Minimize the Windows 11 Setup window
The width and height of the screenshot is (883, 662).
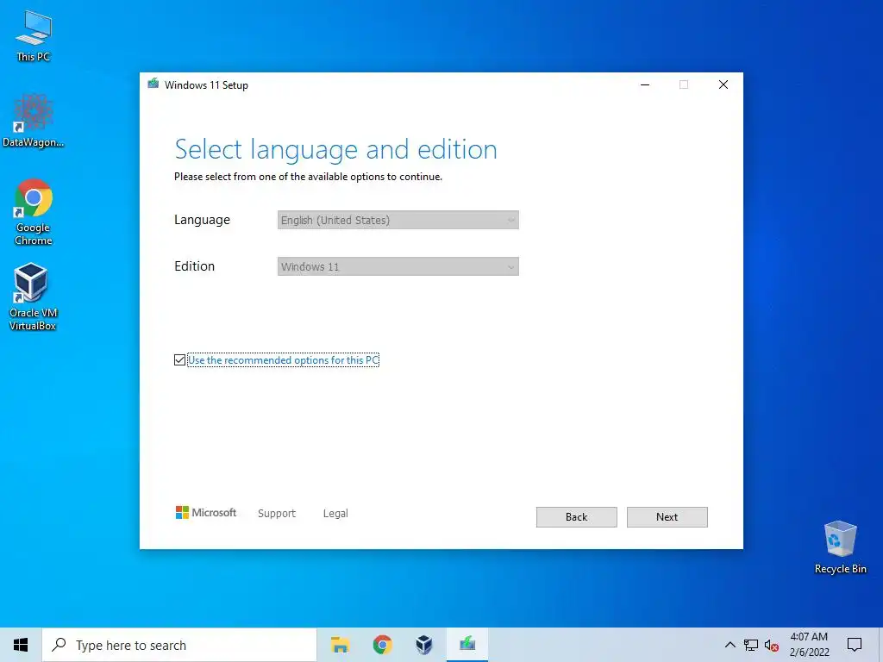[645, 84]
